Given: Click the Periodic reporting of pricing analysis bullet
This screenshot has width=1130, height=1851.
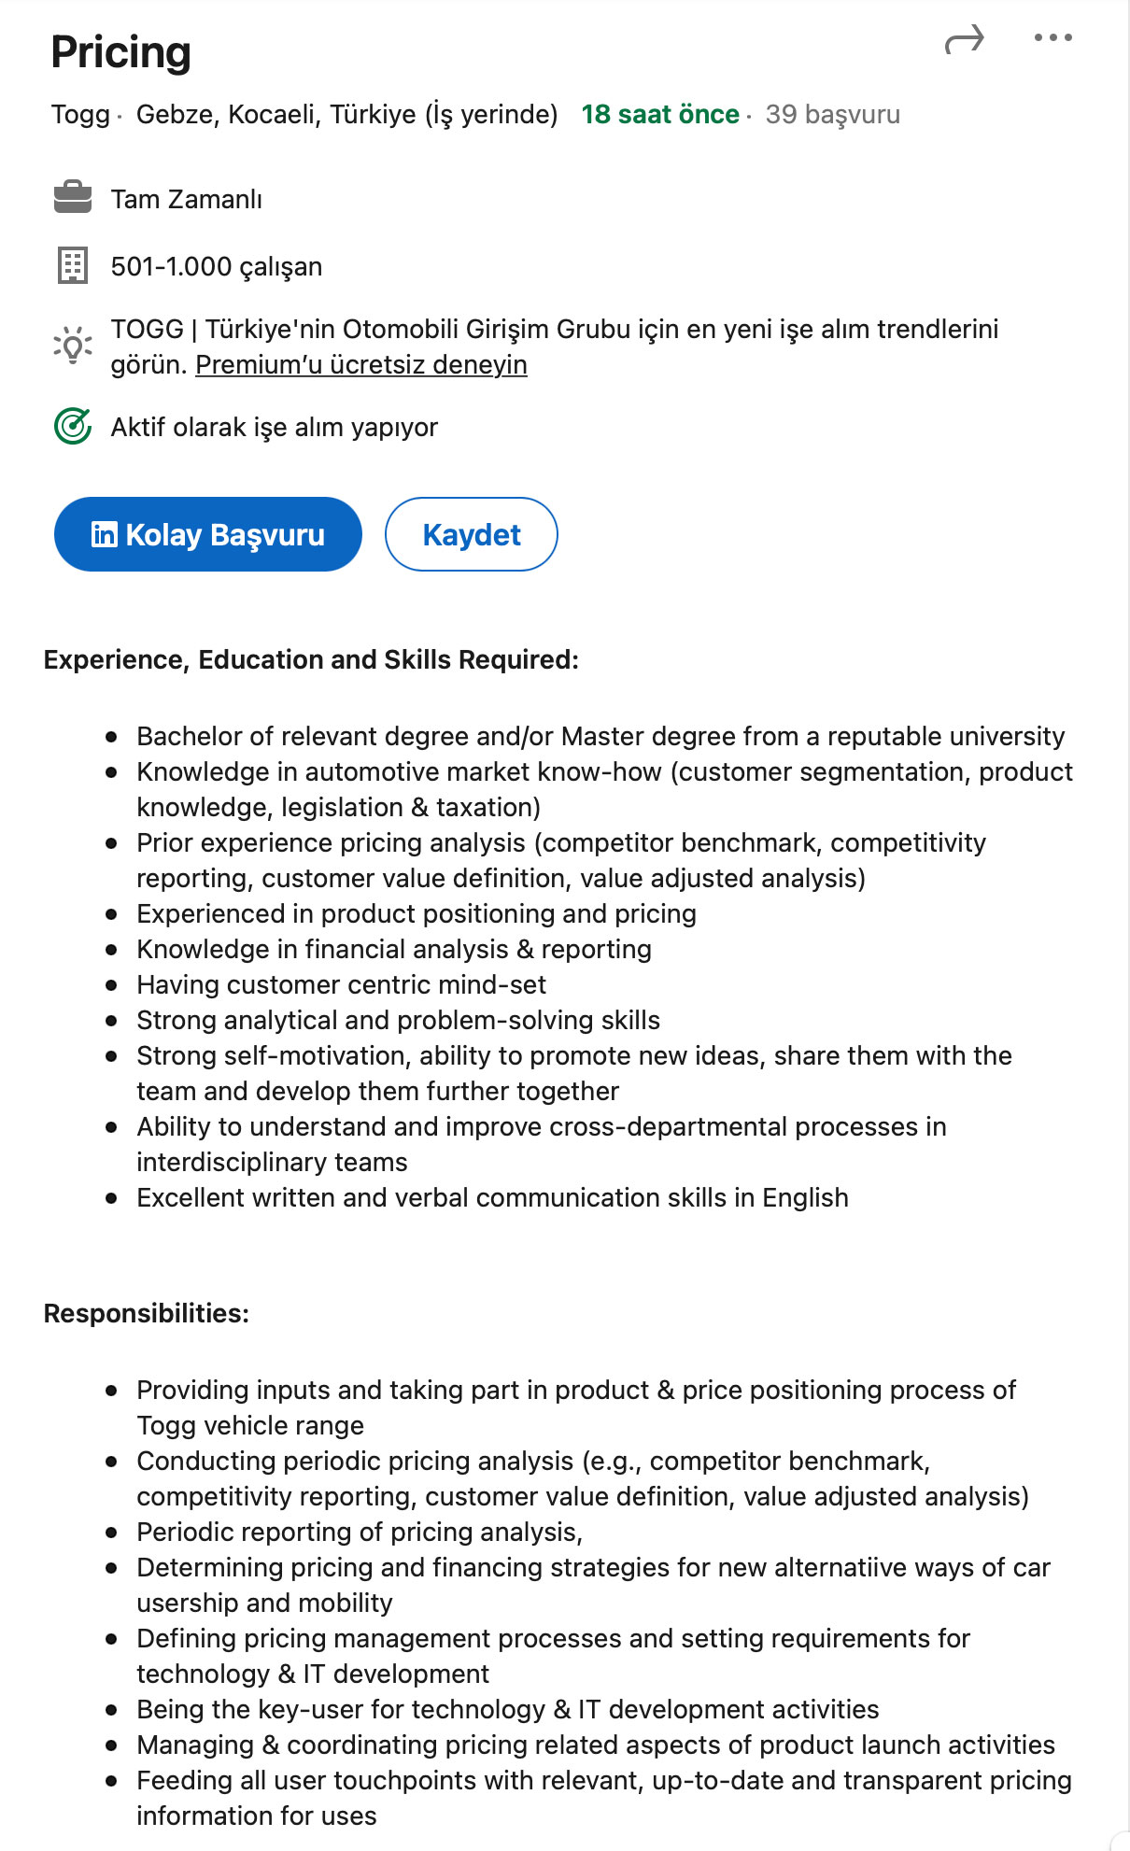Looking at the screenshot, I should (x=360, y=1532).
